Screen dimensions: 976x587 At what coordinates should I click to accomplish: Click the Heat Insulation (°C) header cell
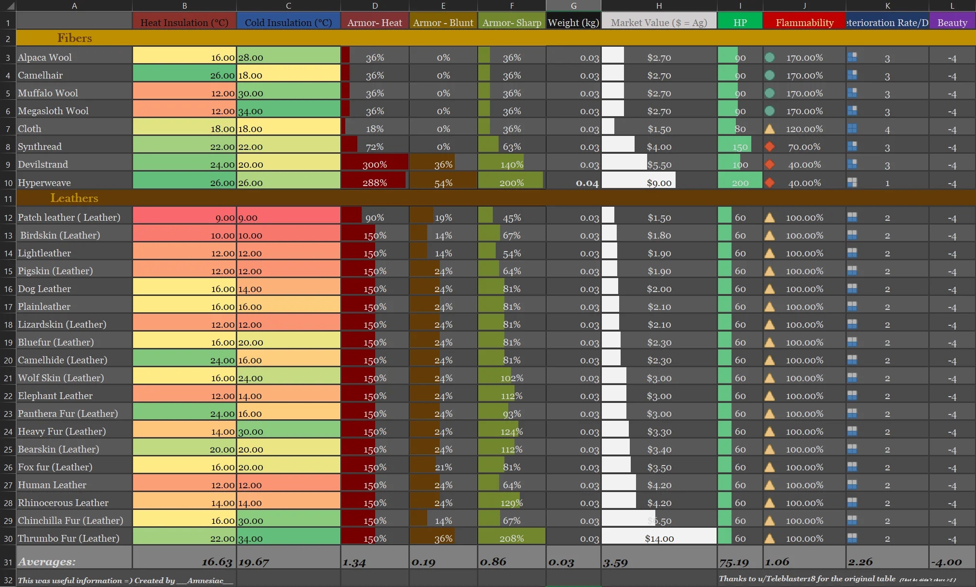[184, 23]
